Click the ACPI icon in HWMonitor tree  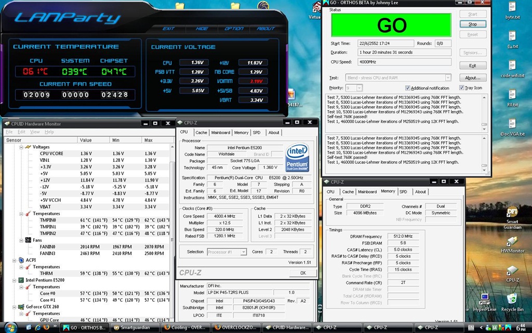click(21, 260)
